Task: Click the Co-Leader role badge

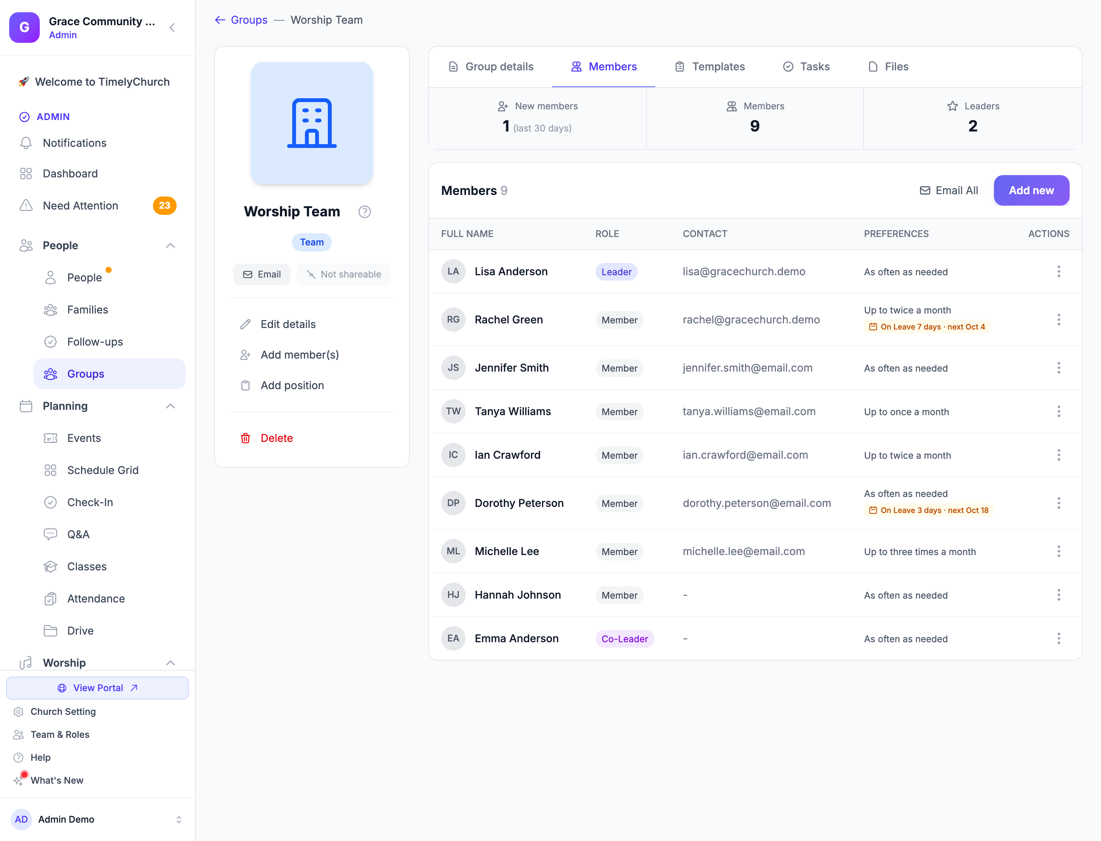Action: pyautogui.click(x=624, y=639)
